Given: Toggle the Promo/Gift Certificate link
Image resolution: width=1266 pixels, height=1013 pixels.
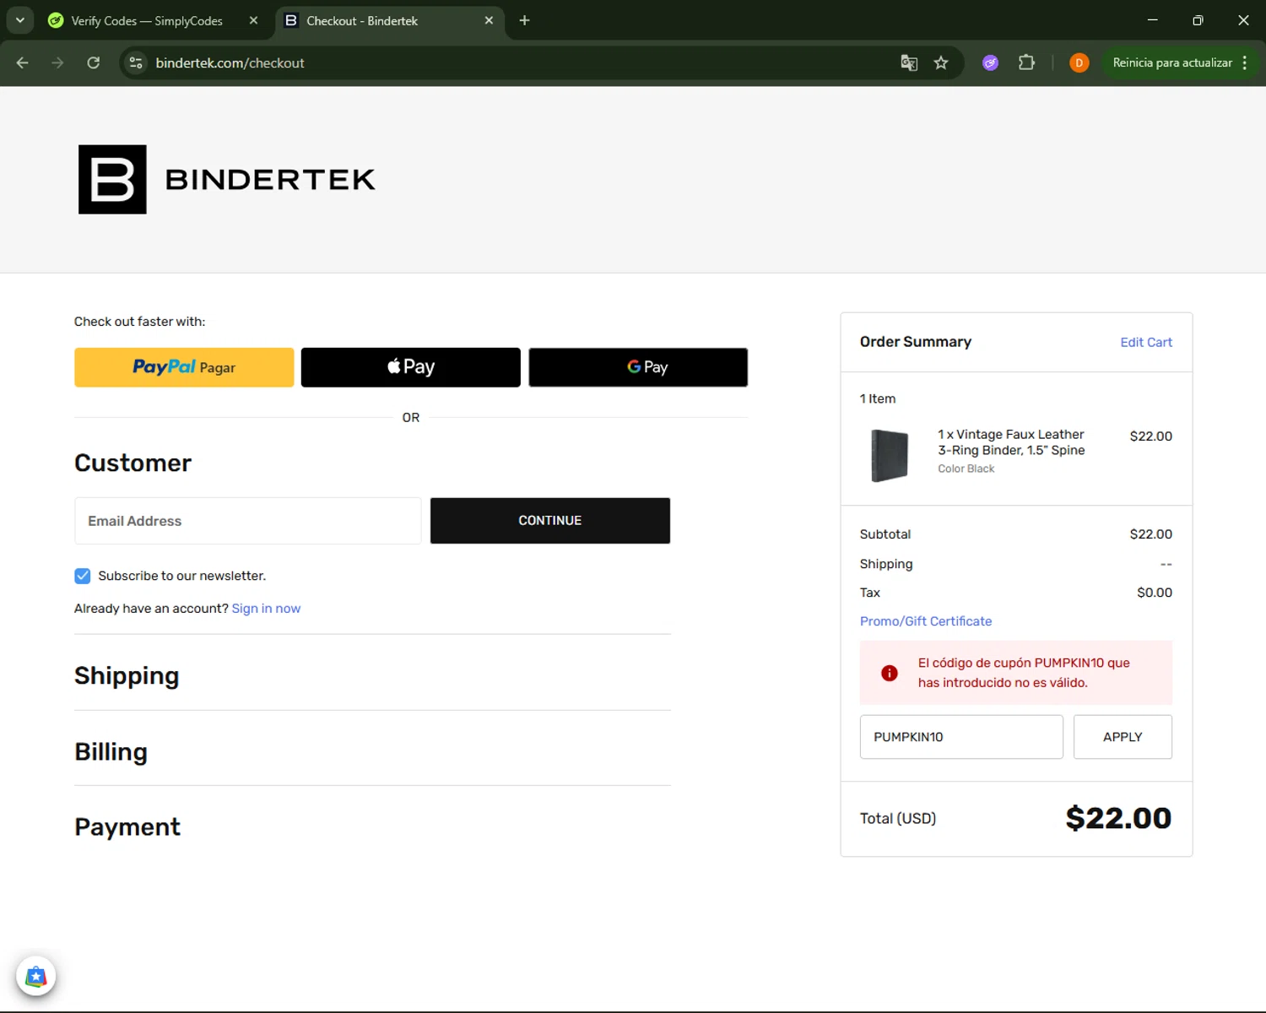Looking at the screenshot, I should coord(926,621).
